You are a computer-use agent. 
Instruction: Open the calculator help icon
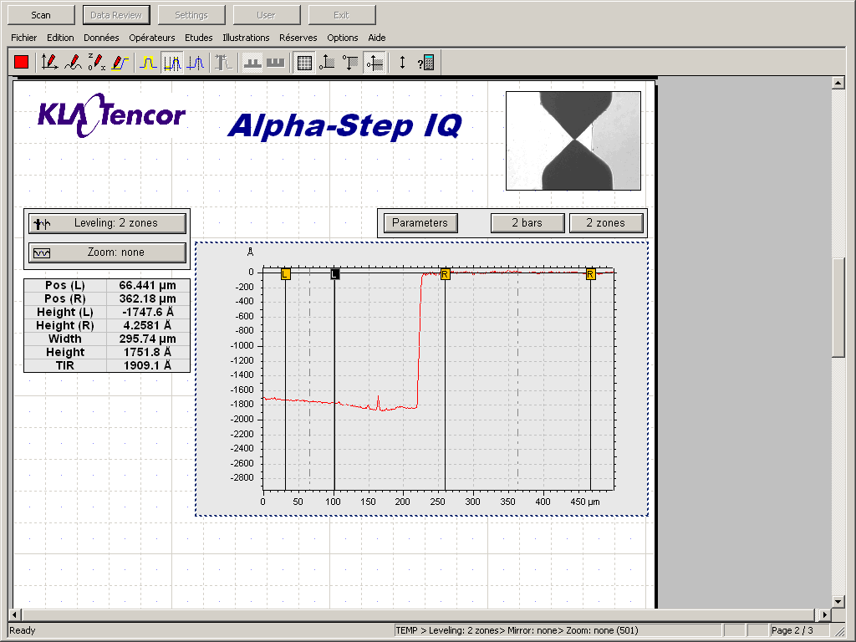tap(426, 63)
